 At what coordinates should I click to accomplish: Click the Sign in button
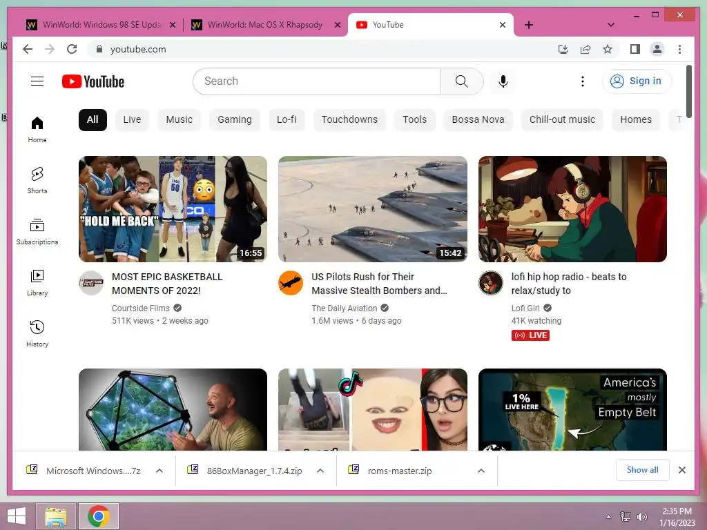tap(637, 81)
